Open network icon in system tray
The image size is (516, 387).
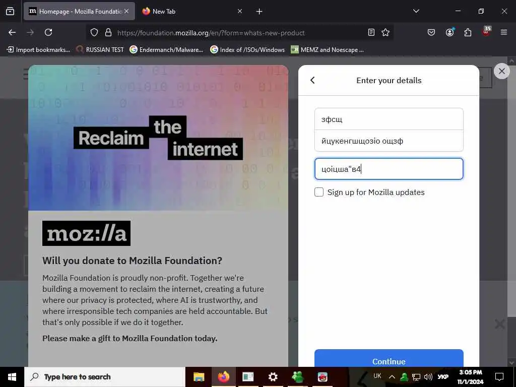pyautogui.click(x=416, y=377)
